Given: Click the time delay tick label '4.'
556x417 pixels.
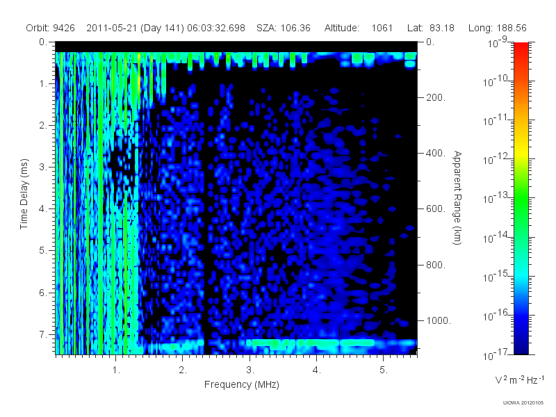Looking at the screenshot, I should (x=43, y=209).
